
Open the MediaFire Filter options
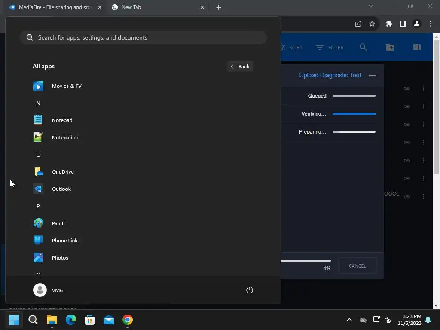coord(330,47)
